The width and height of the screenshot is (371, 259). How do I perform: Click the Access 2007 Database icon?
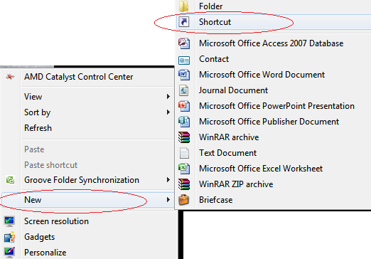tap(184, 43)
